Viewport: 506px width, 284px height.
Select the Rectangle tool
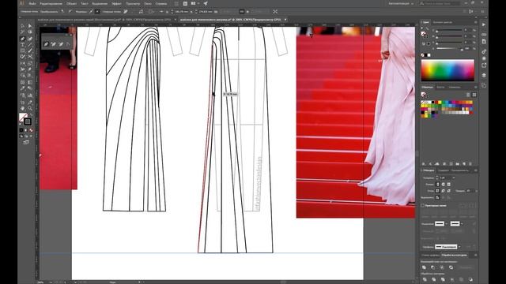pos(23,50)
